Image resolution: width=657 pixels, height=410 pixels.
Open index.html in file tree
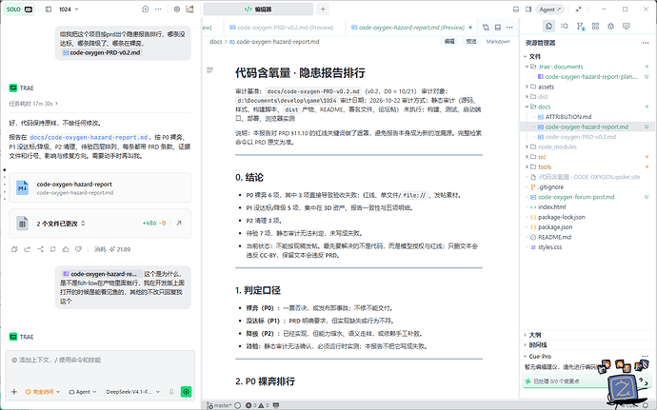pos(552,207)
